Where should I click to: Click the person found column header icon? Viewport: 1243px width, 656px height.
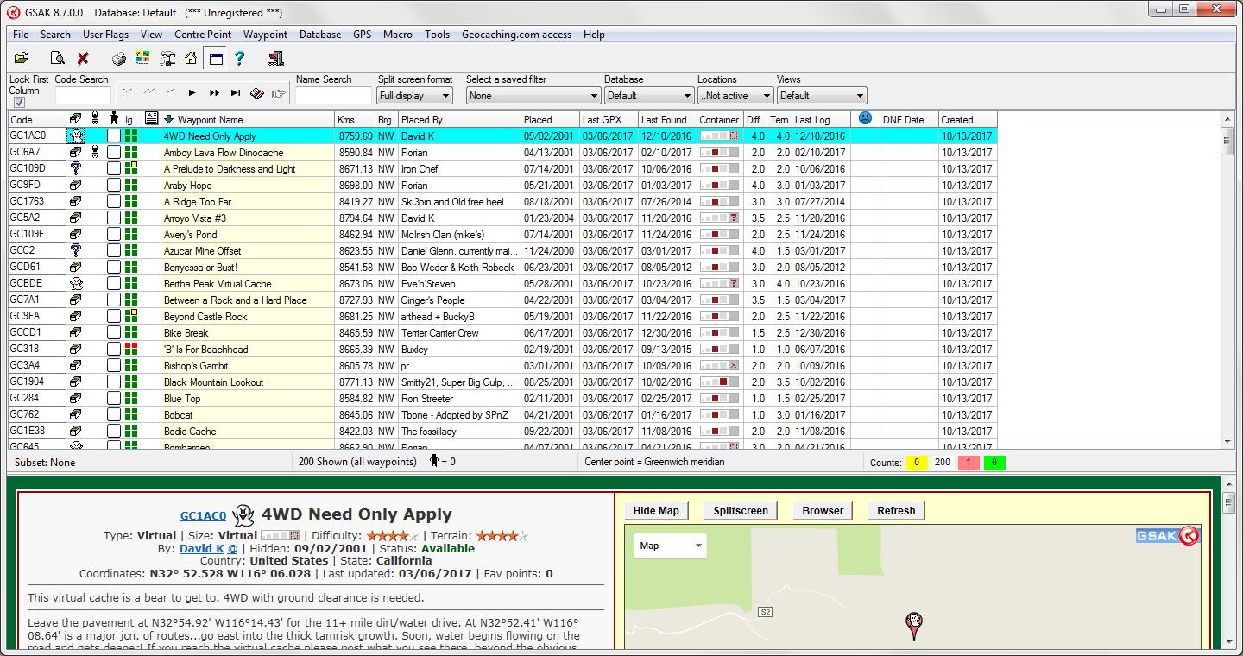(x=113, y=119)
